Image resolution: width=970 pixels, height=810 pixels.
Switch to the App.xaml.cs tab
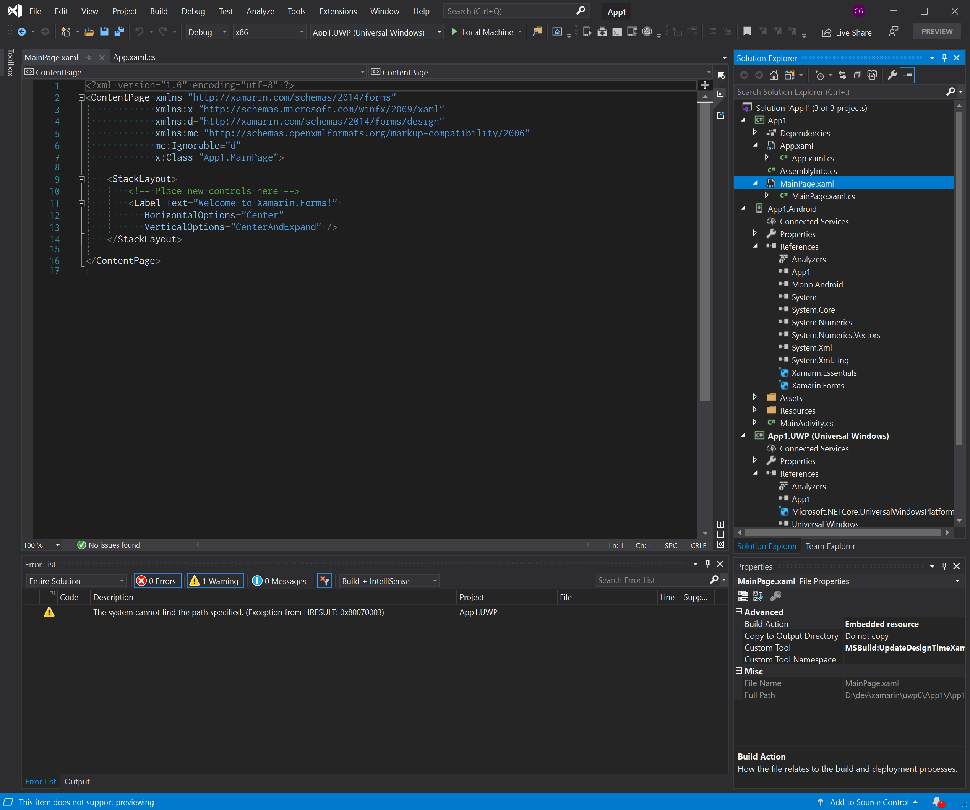[x=134, y=57]
